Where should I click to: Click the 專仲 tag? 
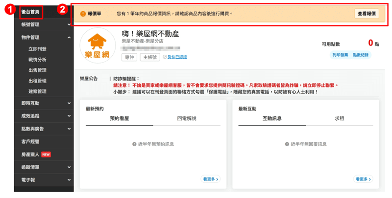click(129, 57)
